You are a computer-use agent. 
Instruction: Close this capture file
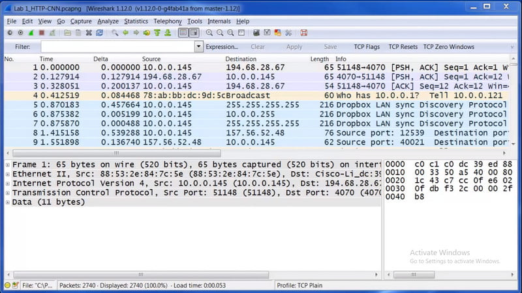click(x=89, y=33)
